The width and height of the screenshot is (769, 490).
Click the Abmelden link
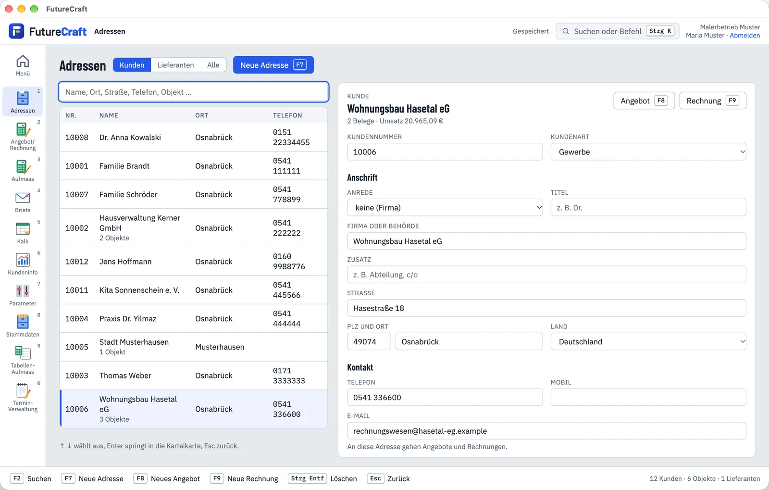744,36
